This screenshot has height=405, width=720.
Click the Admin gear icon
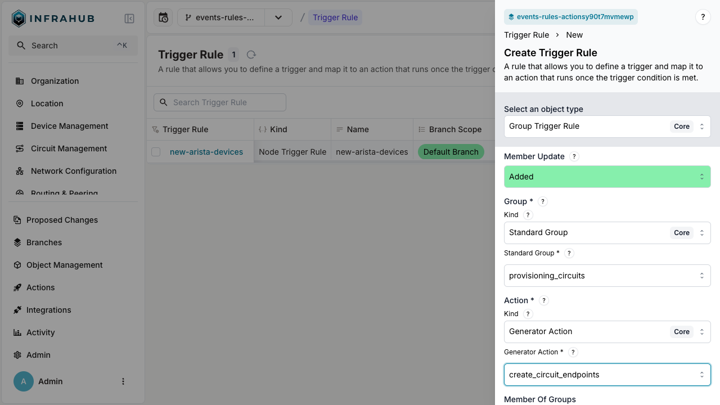tap(19, 355)
